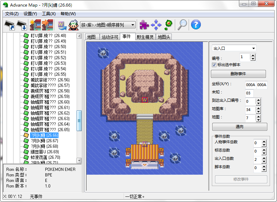This screenshot has width=277, height=202.
Task: Toggle the 标出选中脚本 checkbox
Action: [214, 65]
